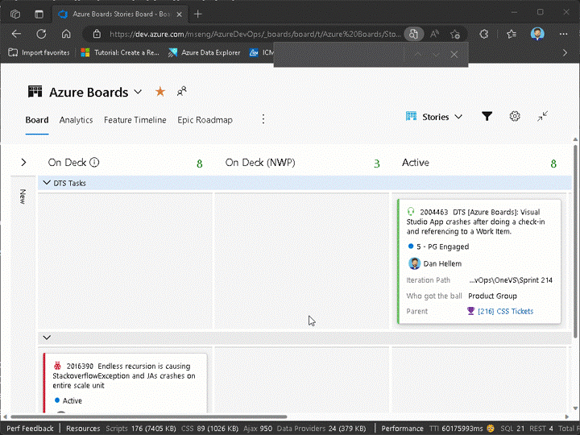Click Dan Hellem avatar on card
This screenshot has height=435, width=580.
point(414,263)
